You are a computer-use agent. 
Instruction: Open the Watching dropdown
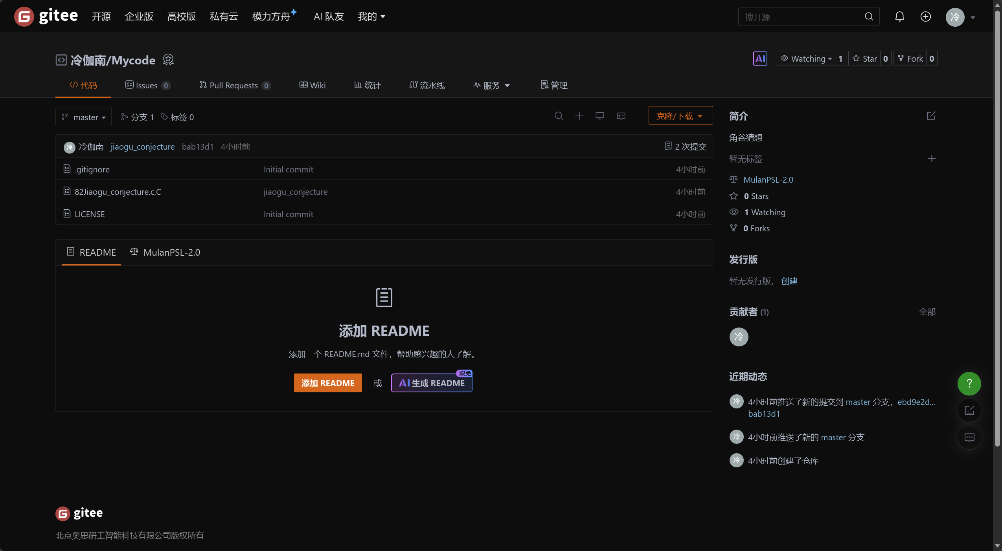[806, 59]
